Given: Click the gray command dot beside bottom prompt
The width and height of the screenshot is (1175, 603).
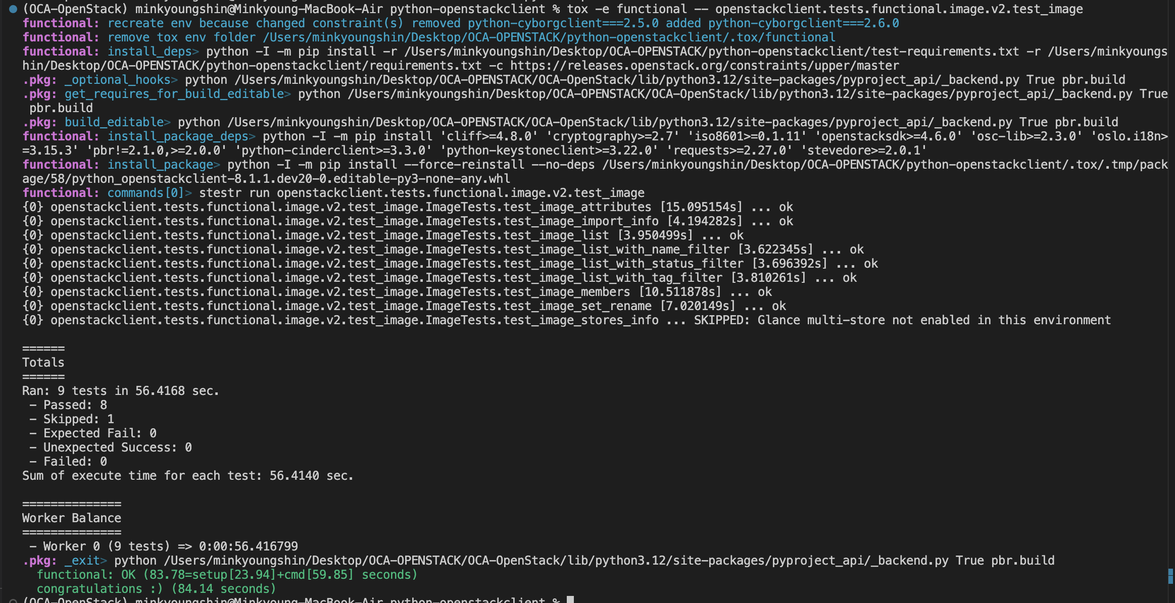Looking at the screenshot, I should (x=13, y=600).
